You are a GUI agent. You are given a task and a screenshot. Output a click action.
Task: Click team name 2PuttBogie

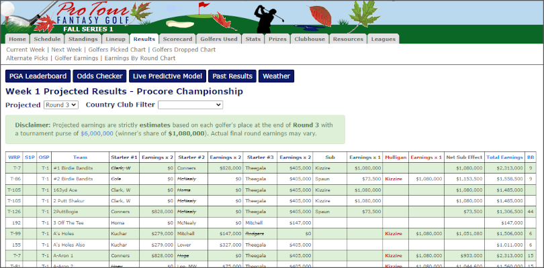coord(66,212)
